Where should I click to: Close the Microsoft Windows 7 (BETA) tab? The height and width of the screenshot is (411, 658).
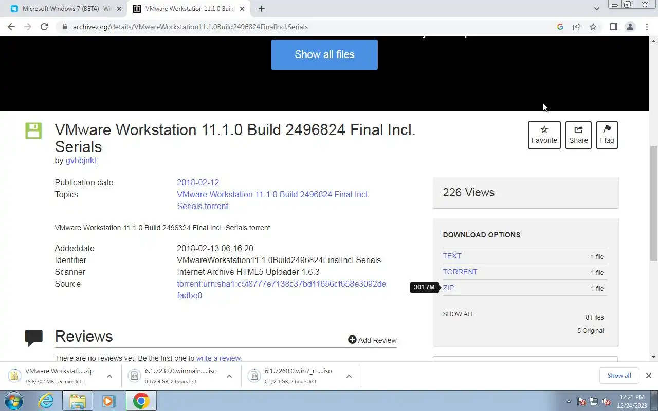click(119, 9)
